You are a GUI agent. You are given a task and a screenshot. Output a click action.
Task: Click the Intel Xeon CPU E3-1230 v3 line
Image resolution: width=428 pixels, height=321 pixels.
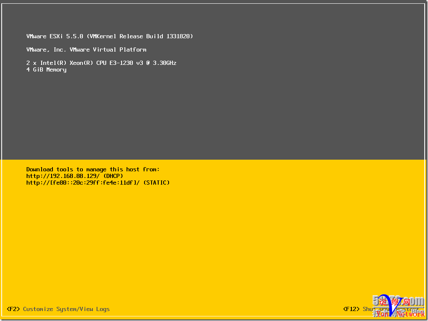click(x=101, y=63)
